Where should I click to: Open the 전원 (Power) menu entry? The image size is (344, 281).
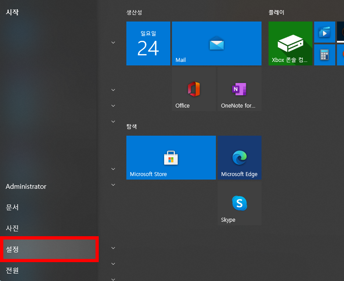coord(49,270)
